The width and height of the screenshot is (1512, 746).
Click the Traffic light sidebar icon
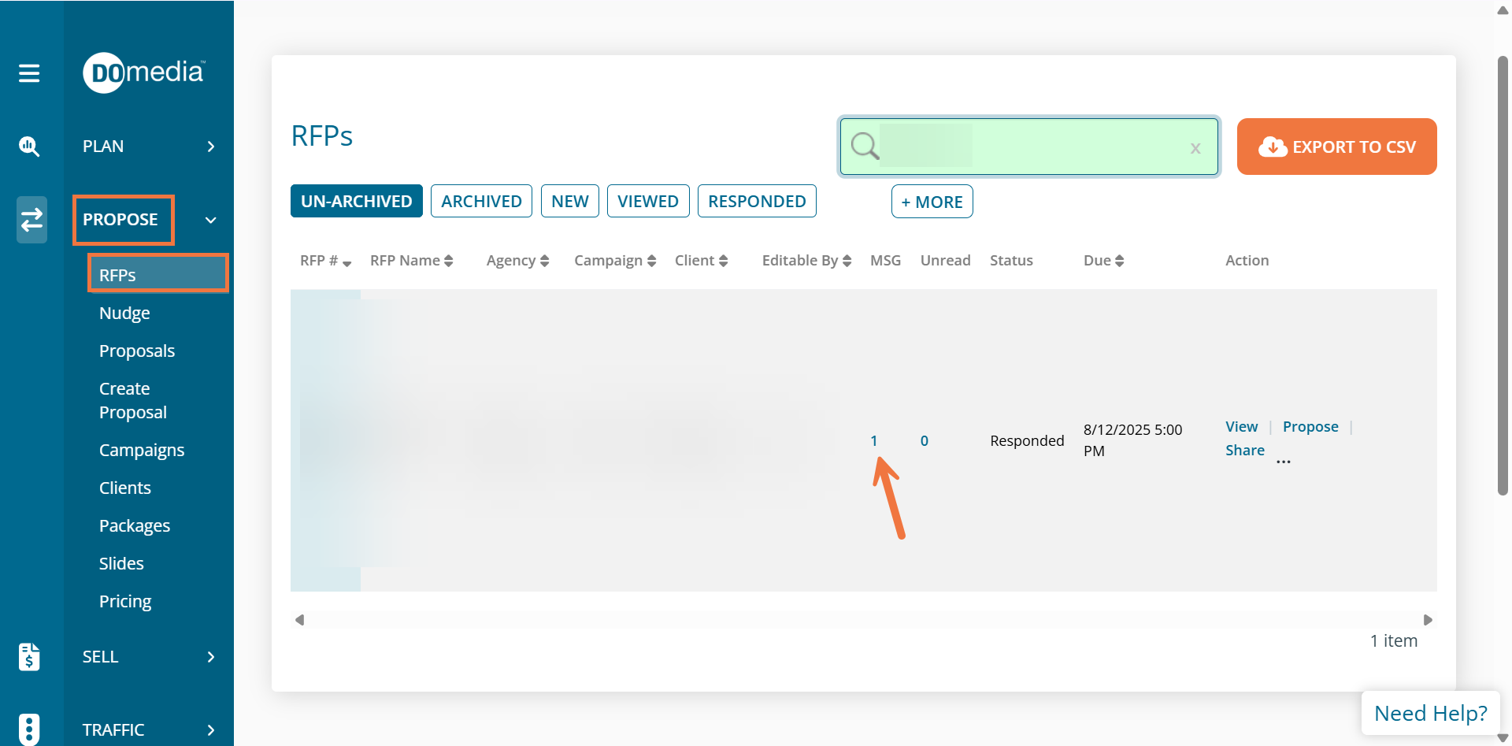coord(29,729)
